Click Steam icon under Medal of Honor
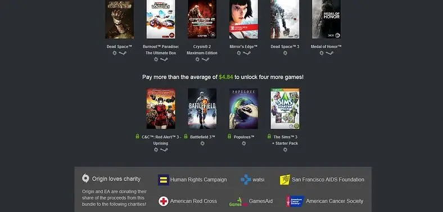443x212 pixels. click(329, 53)
